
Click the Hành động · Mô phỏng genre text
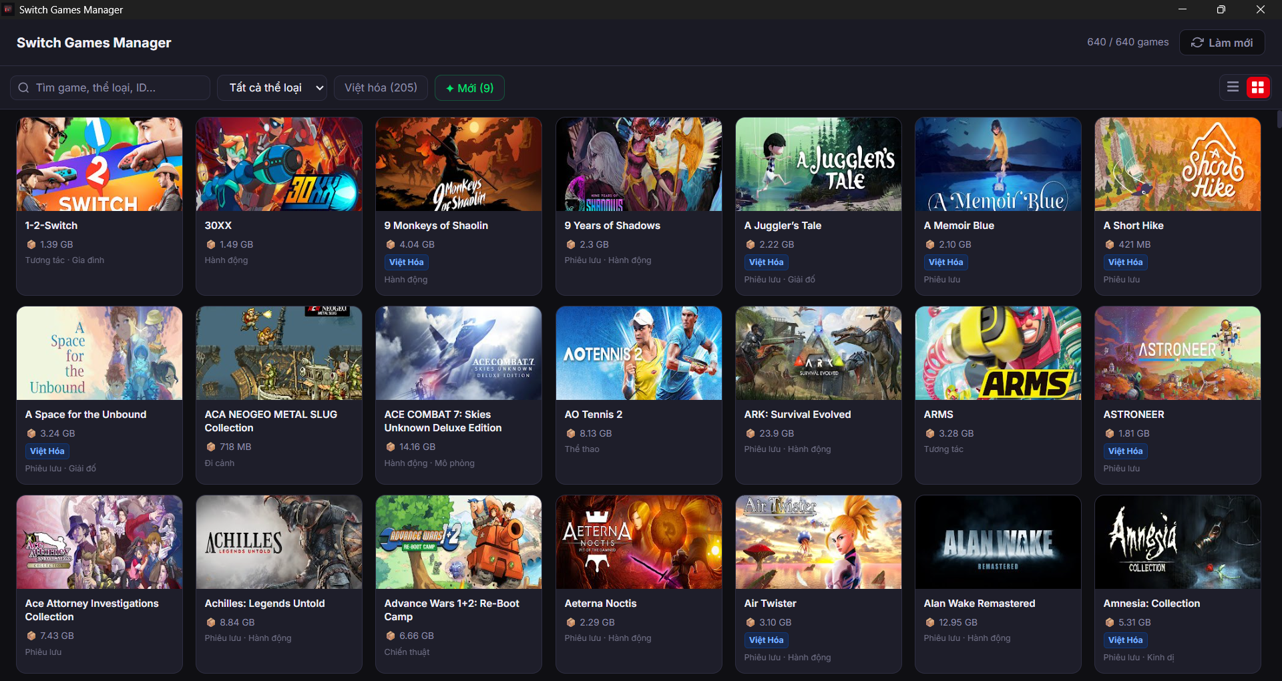coord(429,463)
